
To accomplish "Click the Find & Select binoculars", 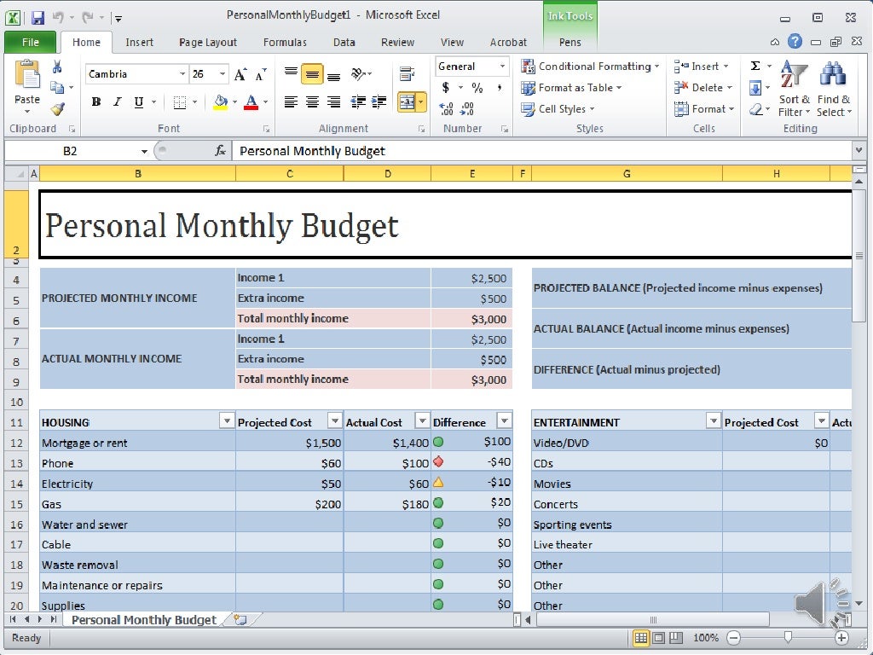I will click(833, 89).
